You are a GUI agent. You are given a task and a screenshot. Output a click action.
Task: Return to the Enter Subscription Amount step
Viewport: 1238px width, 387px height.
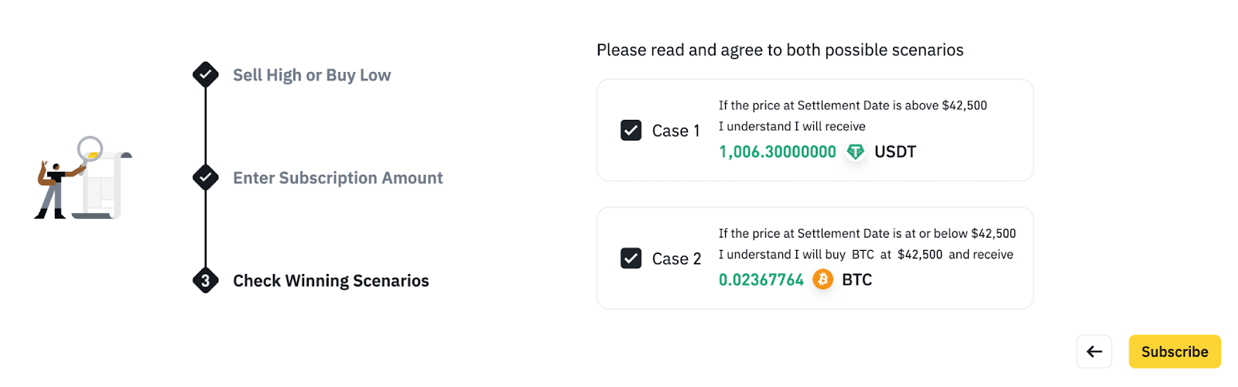coord(337,178)
